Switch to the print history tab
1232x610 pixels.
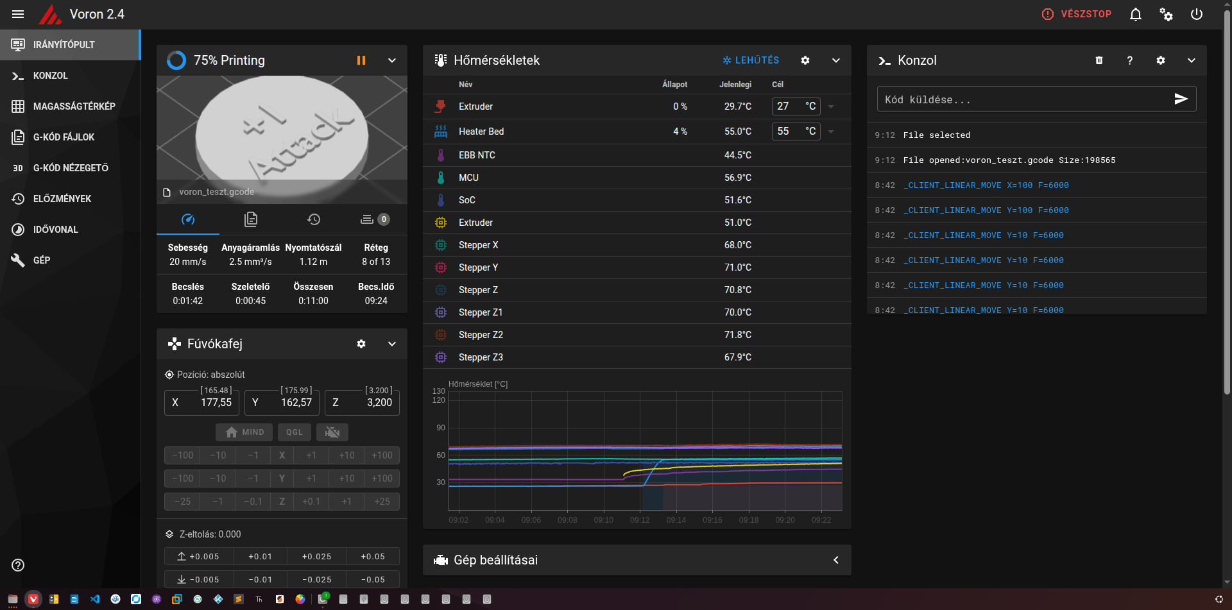click(x=314, y=219)
